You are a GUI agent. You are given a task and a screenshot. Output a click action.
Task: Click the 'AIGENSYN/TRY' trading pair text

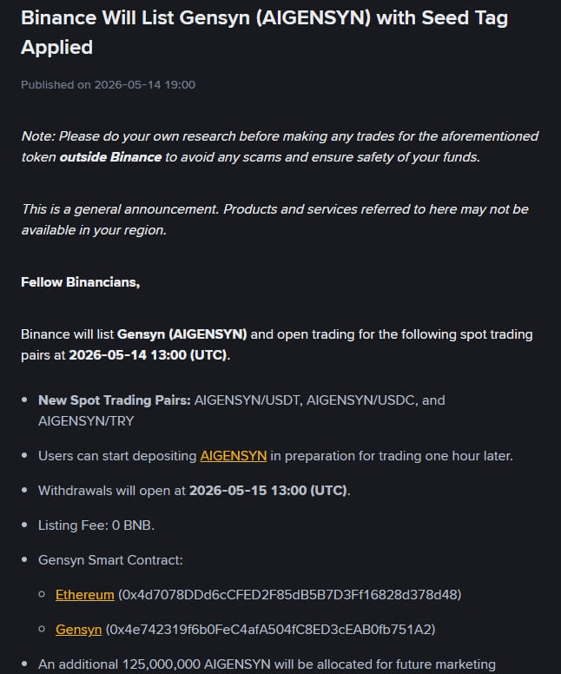tap(86, 421)
